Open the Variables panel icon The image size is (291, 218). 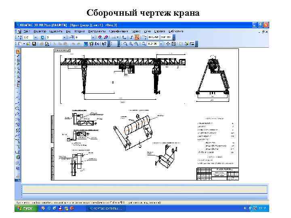[x=91, y=44]
